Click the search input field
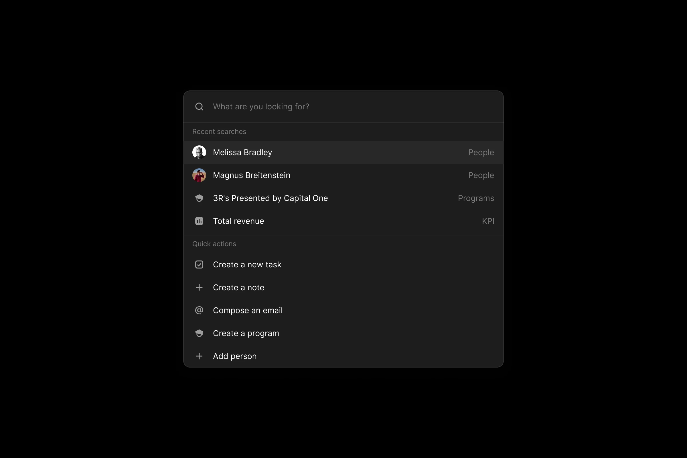Screen dimensions: 687x458 click(x=350, y=106)
